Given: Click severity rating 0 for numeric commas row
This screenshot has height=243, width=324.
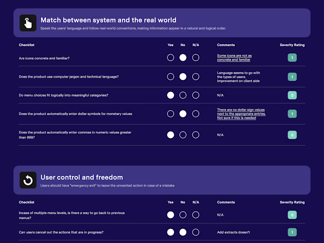Looking at the screenshot, I should tap(292, 134).
